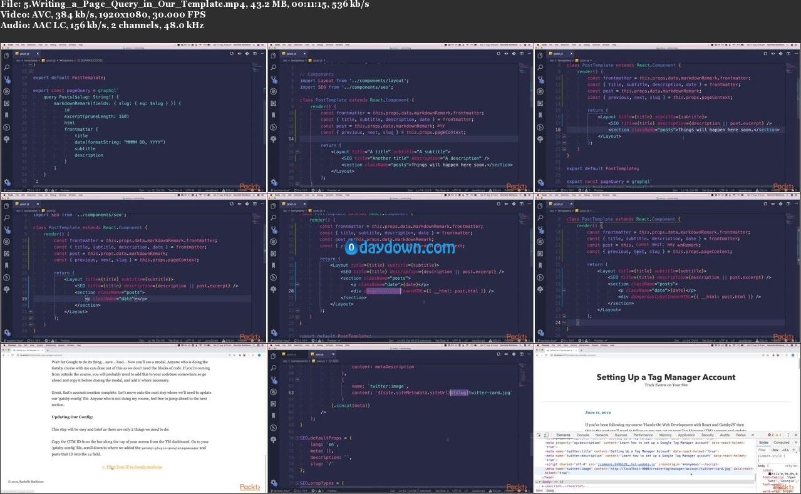The image size is (801, 494).
Task: Focus the Filter field in the Styles pane
Action: [763, 450]
